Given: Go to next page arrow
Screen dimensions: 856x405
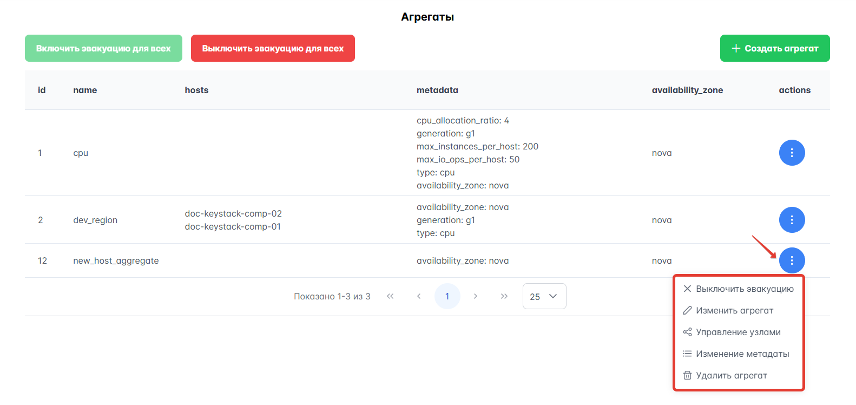Looking at the screenshot, I should (x=476, y=296).
